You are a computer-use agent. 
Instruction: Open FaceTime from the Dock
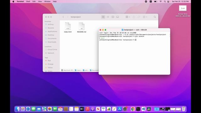click(x=55, y=109)
